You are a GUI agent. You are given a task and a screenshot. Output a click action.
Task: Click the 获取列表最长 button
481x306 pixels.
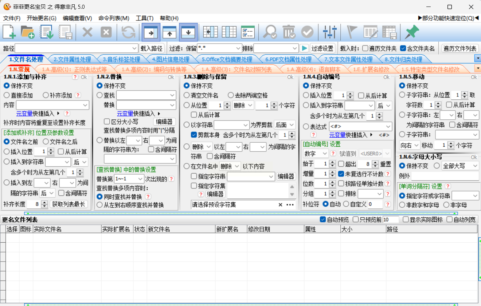pos(69,204)
